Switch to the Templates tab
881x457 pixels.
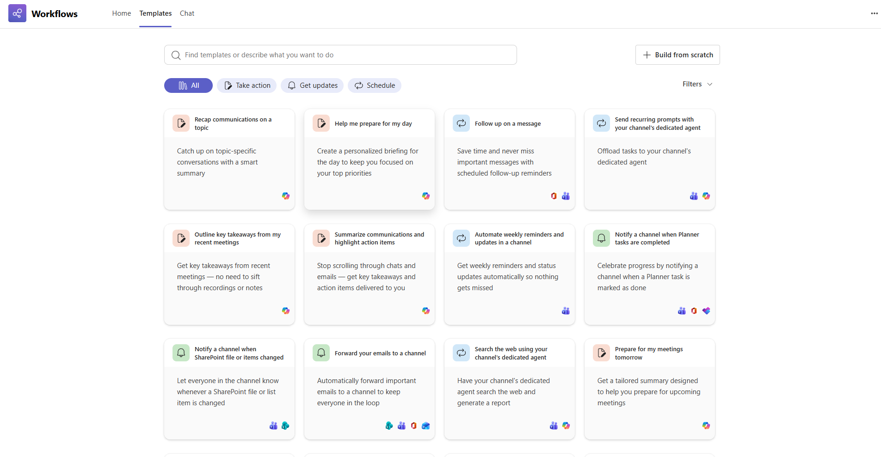155,13
